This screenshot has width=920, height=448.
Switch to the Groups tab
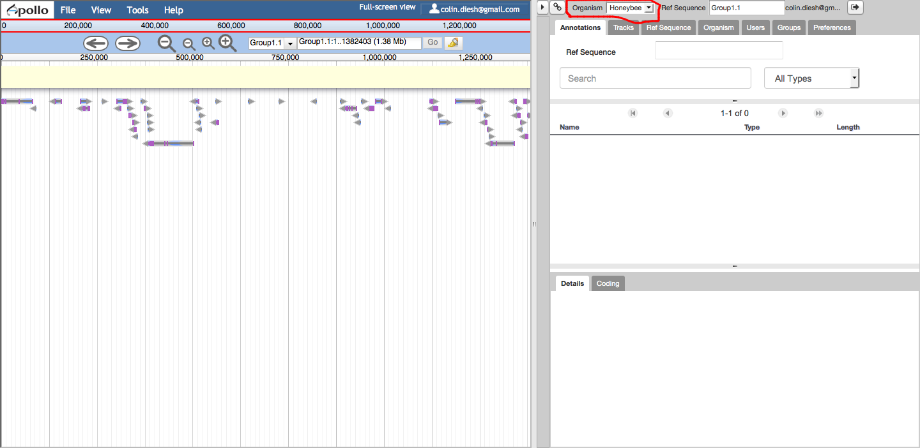[x=789, y=27]
